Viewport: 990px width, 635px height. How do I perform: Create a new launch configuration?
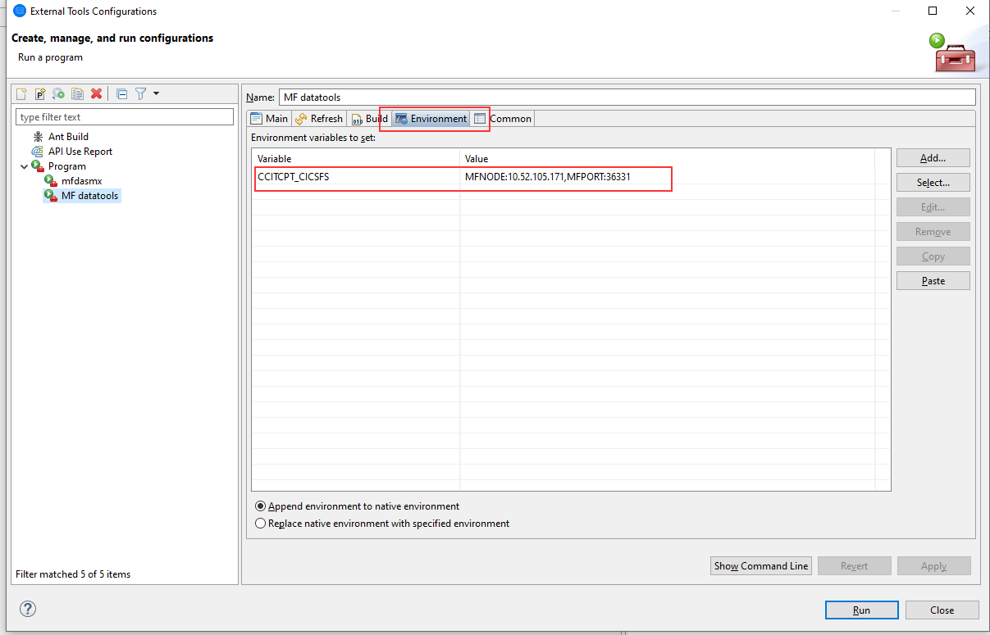pyautogui.click(x=21, y=93)
